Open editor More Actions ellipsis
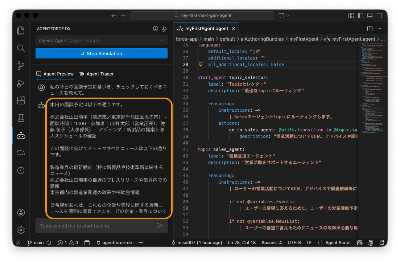The height and width of the screenshot is (262, 400). point(379,29)
